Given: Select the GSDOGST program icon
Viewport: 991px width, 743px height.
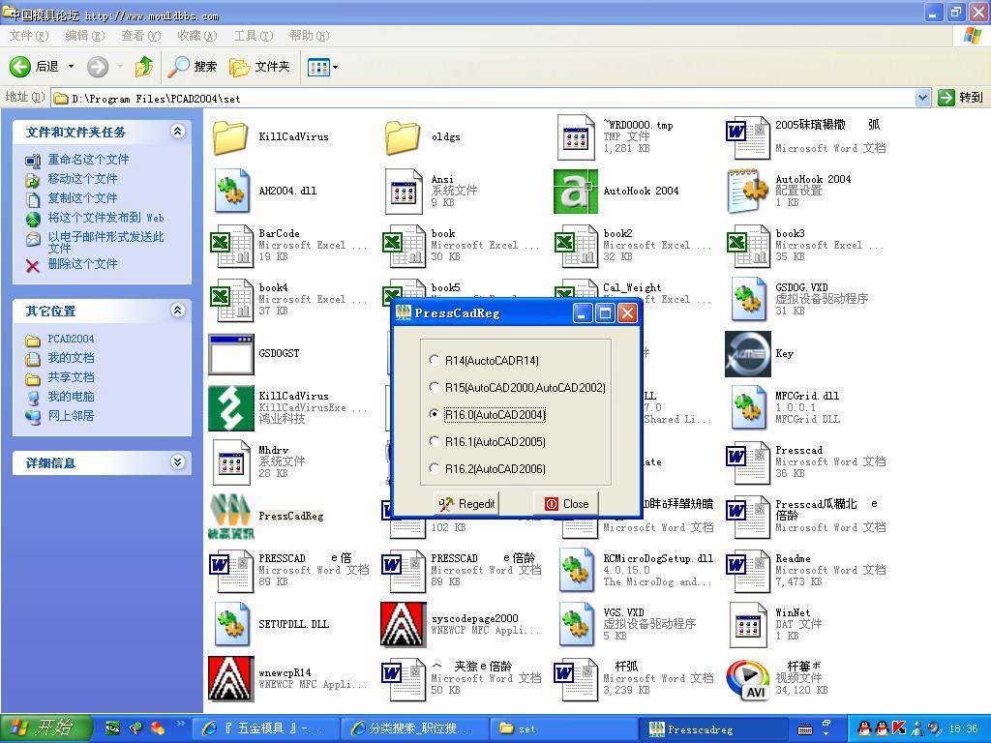Looking at the screenshot, I should coord(231,354).
